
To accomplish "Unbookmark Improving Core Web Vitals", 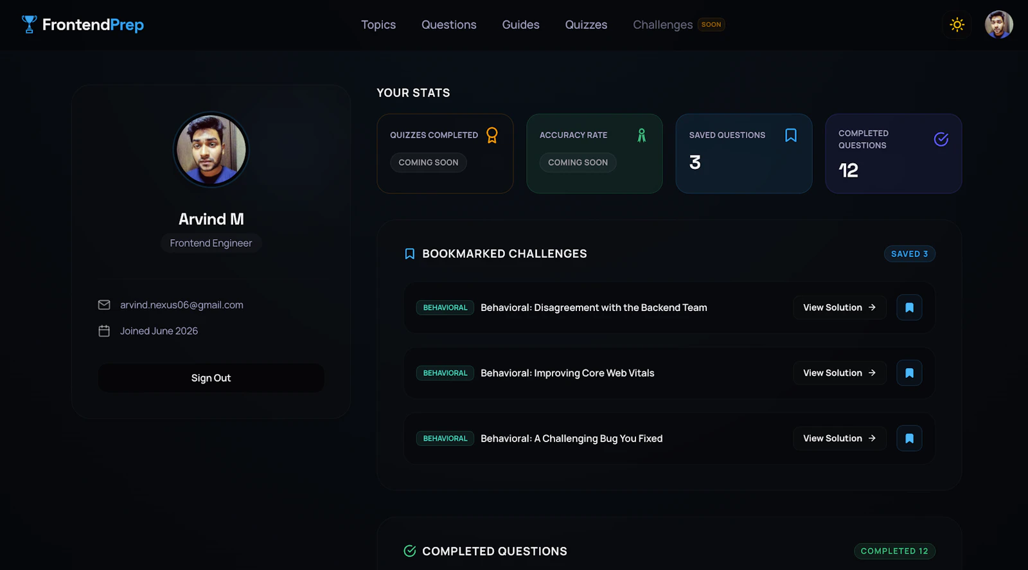I will pyautogui.click(x=909, y=373).
